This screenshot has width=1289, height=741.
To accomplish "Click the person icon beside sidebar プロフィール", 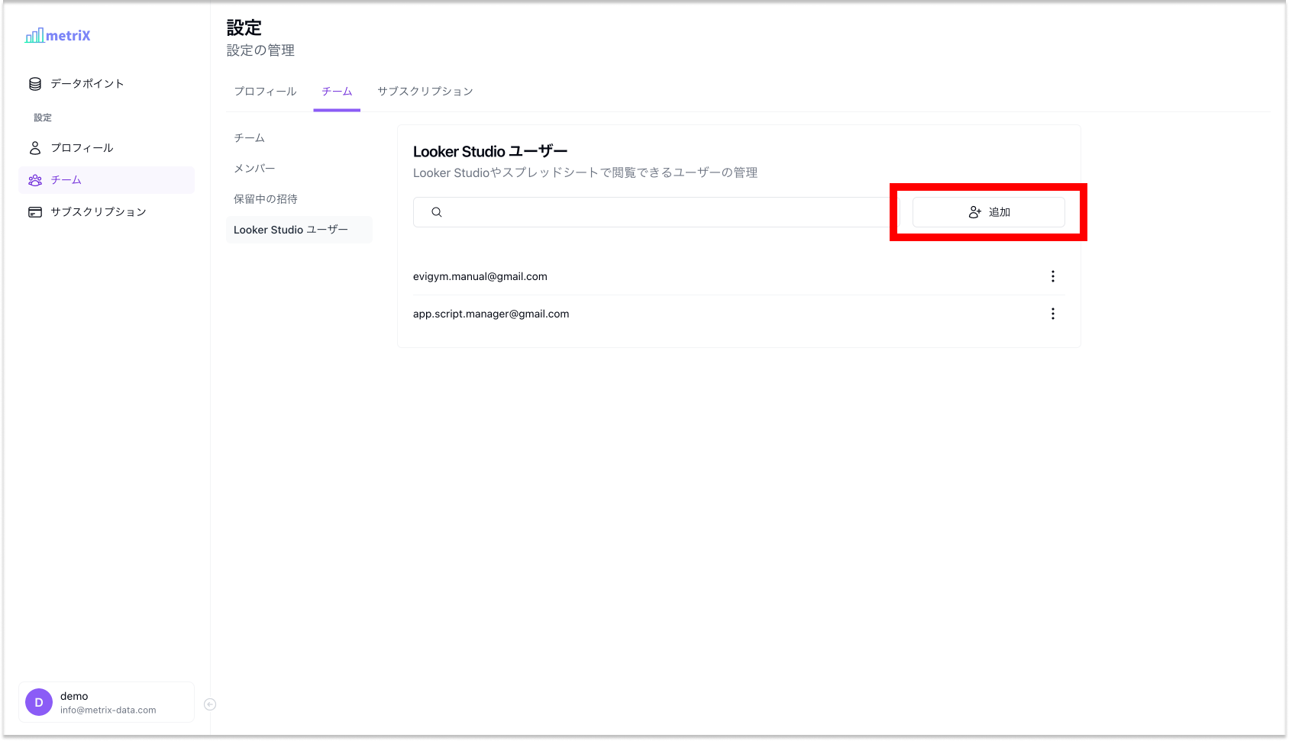I will pos(35,148).
